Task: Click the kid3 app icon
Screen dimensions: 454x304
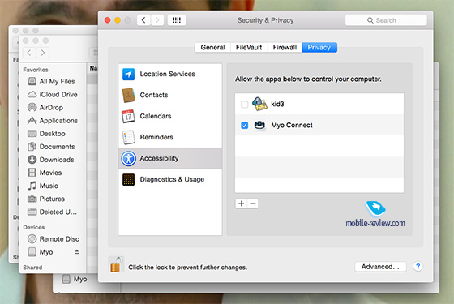Action: [x=259, y=104]
